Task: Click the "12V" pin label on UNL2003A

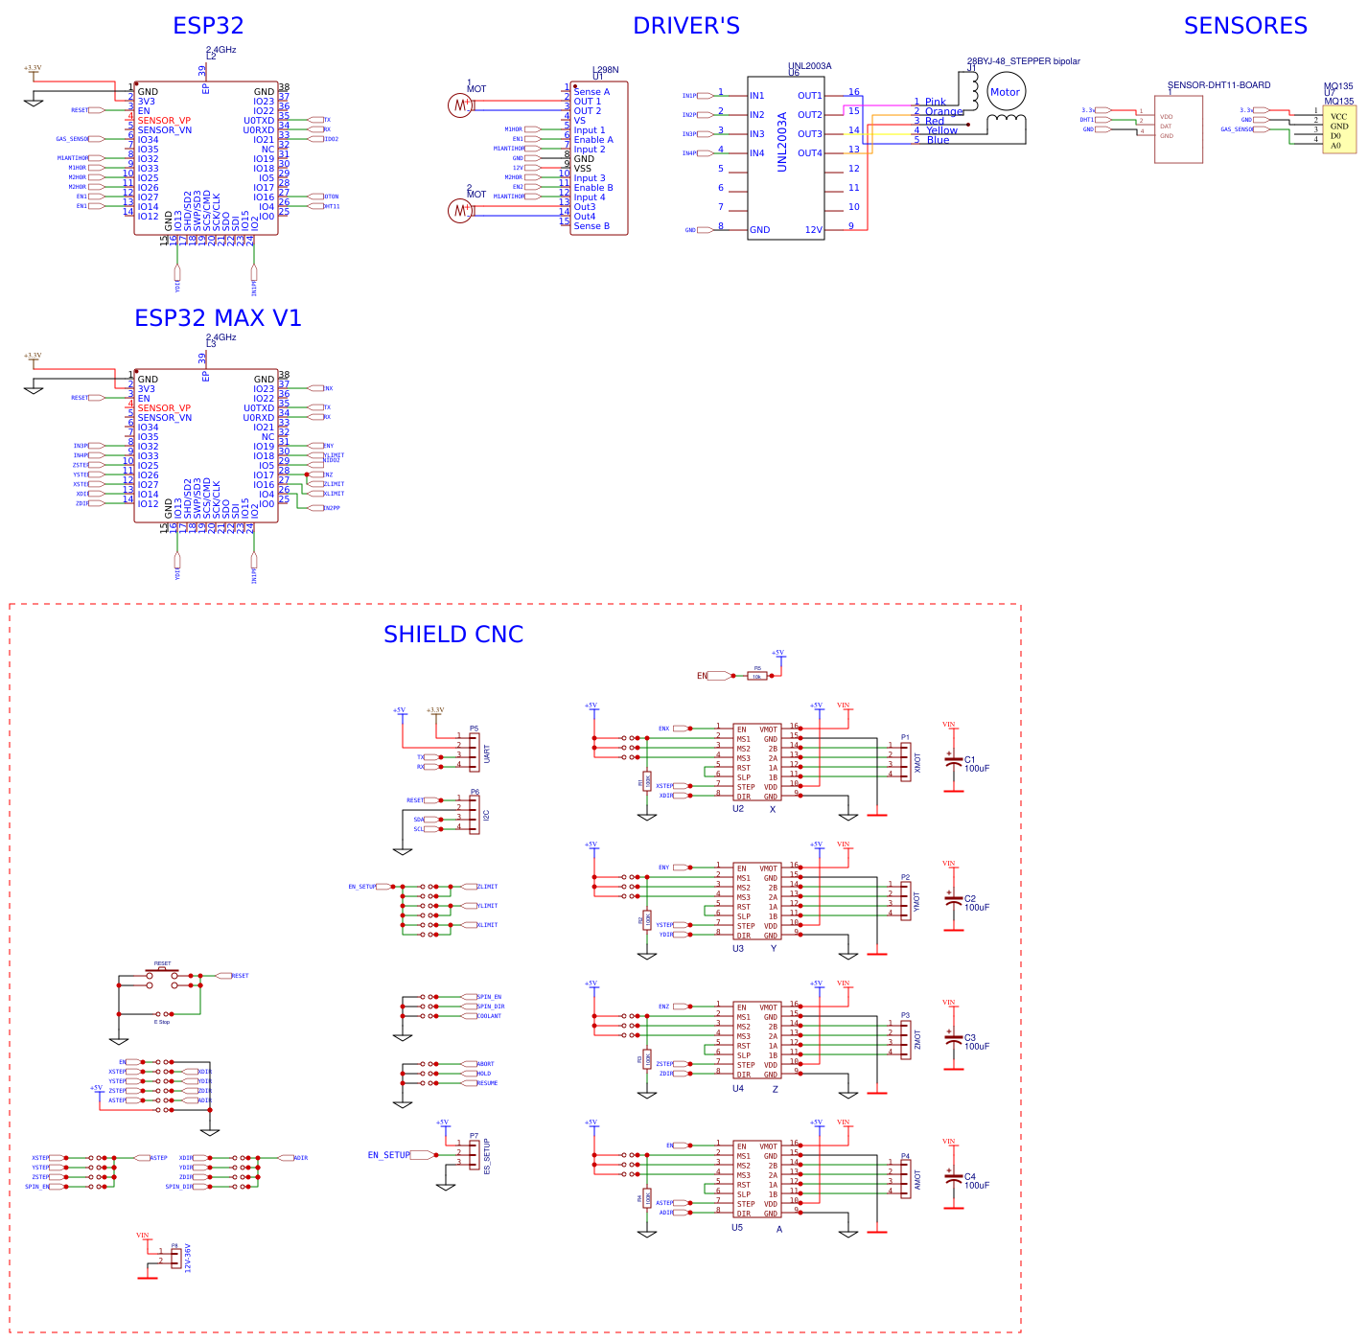Action: pos(814,230)
